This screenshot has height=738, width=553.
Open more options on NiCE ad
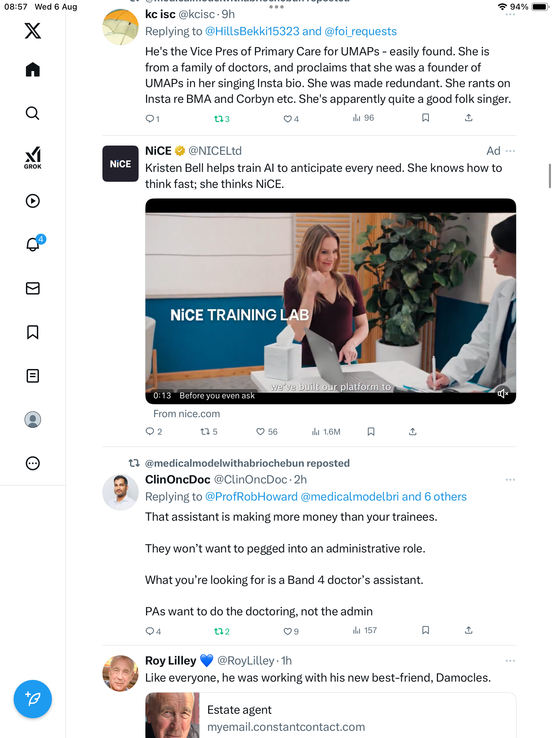pyautogui.click(x=510, y=151)
